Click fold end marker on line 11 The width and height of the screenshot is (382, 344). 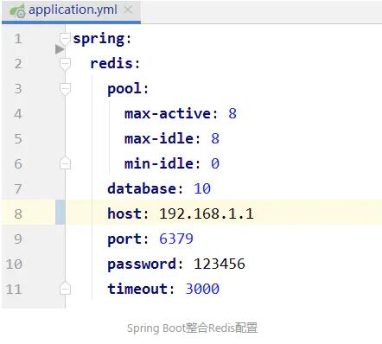click(65, 289)
